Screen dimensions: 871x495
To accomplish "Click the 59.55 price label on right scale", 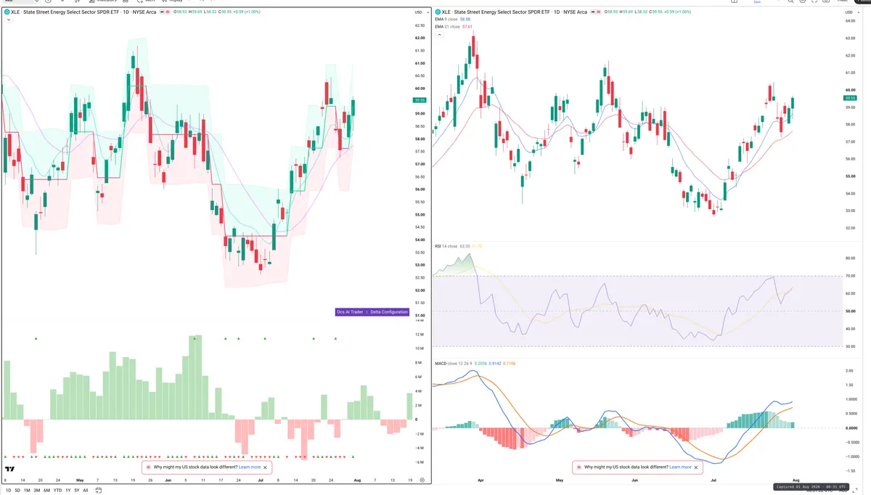I will [851, 98].
